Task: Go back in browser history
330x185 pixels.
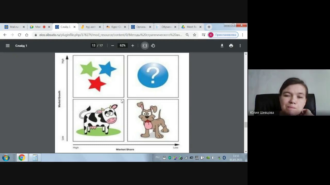Action: tap(5, 35)
